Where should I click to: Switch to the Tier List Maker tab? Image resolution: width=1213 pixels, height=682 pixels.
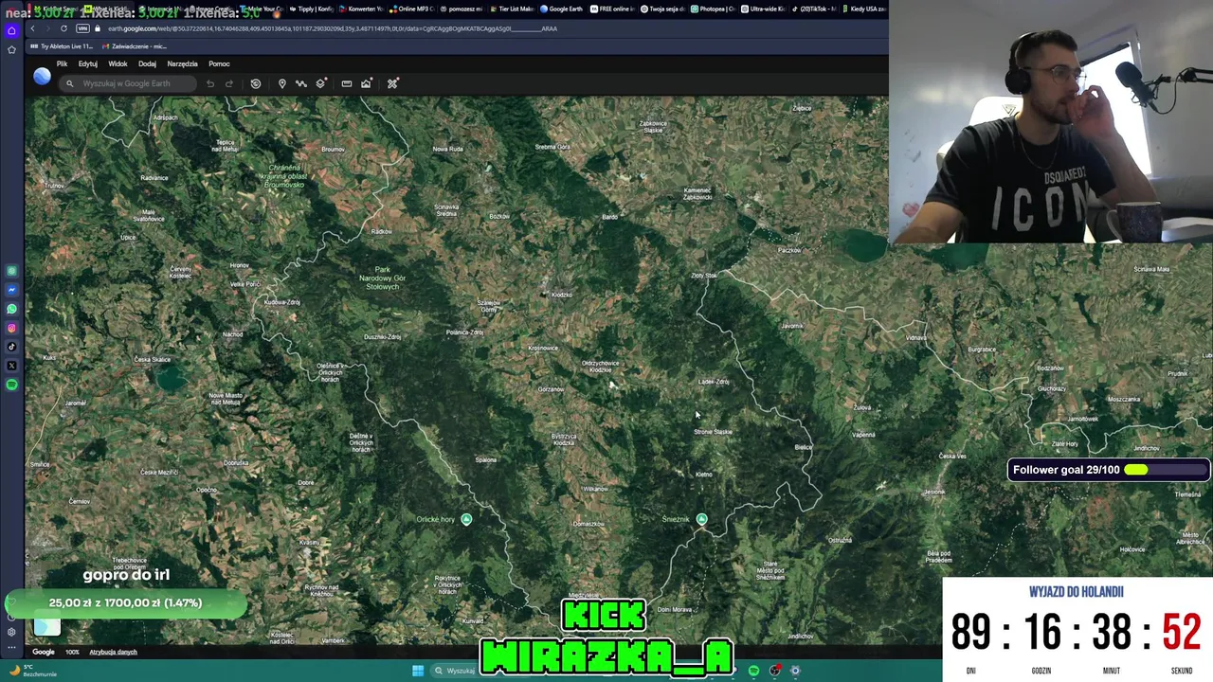(x=512, y=9)
